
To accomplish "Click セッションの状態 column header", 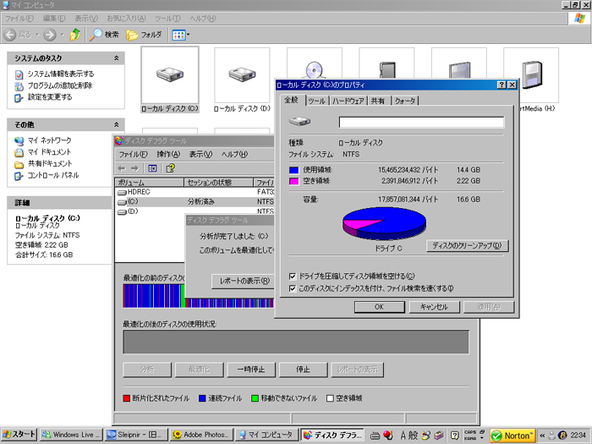I will click(x=218, y=183).
